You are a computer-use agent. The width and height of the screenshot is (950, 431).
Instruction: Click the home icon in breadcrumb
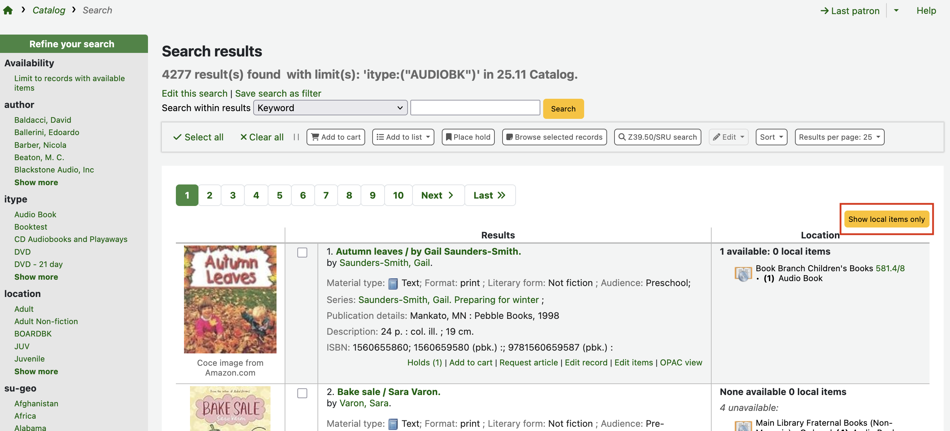(x=8, y=10)
